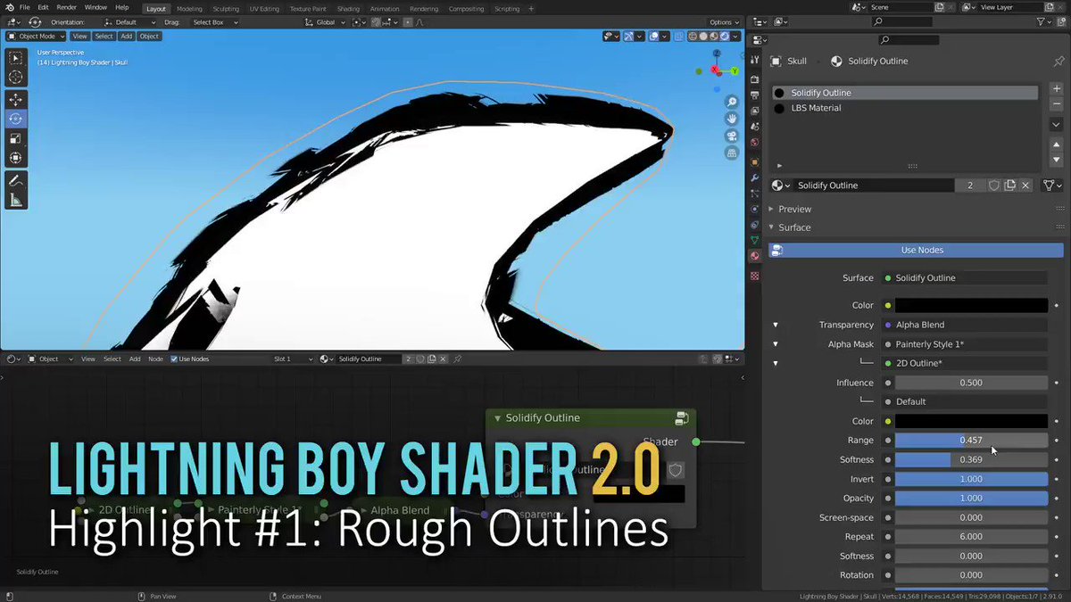Duplicate the Solidify Outline material datablock
This screenshot has height=602, width=1071.
click(1010, 186)
